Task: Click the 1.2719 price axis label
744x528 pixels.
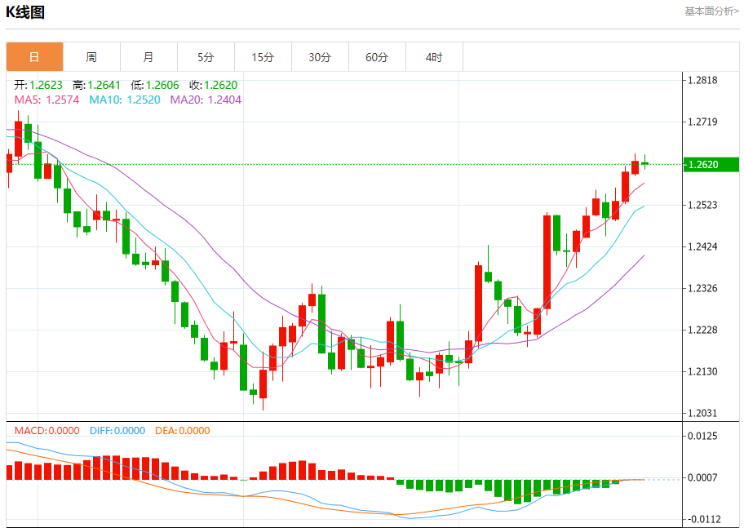Action: tap(702, 122)
